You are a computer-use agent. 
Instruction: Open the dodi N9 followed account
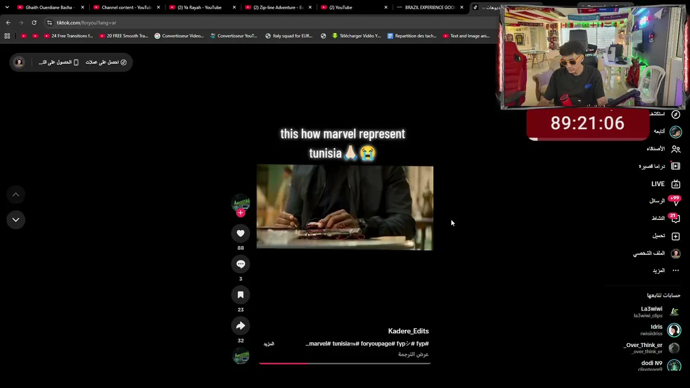coord(658,365)
